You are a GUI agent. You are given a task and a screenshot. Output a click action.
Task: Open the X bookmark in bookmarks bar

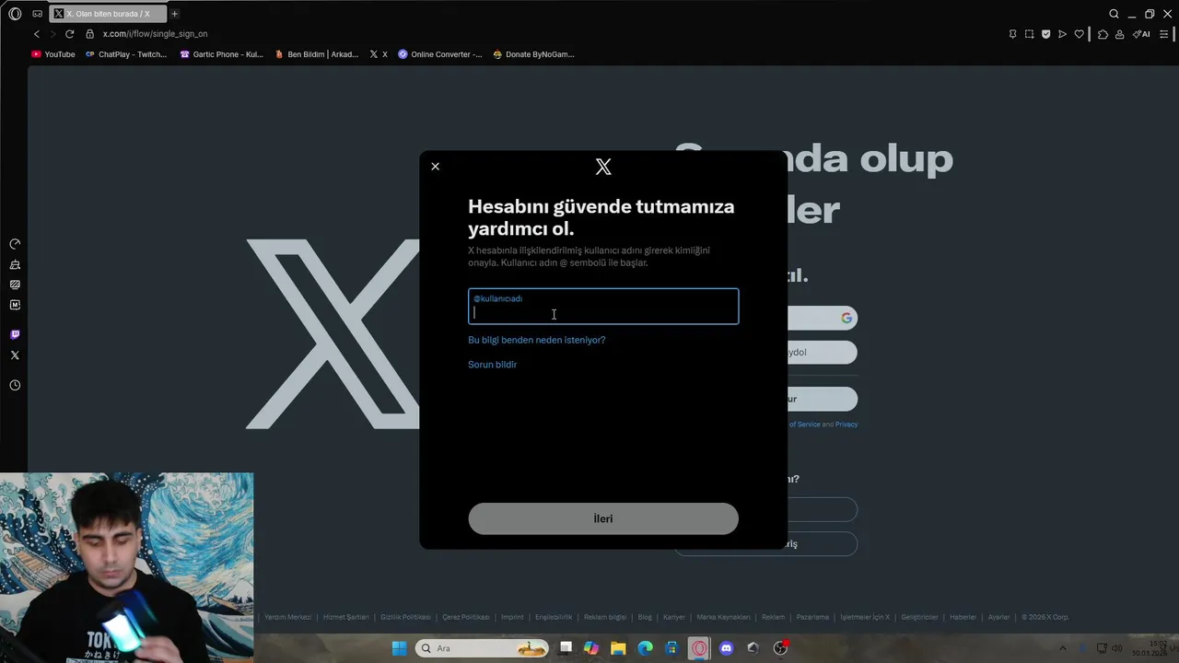[379, 54]
